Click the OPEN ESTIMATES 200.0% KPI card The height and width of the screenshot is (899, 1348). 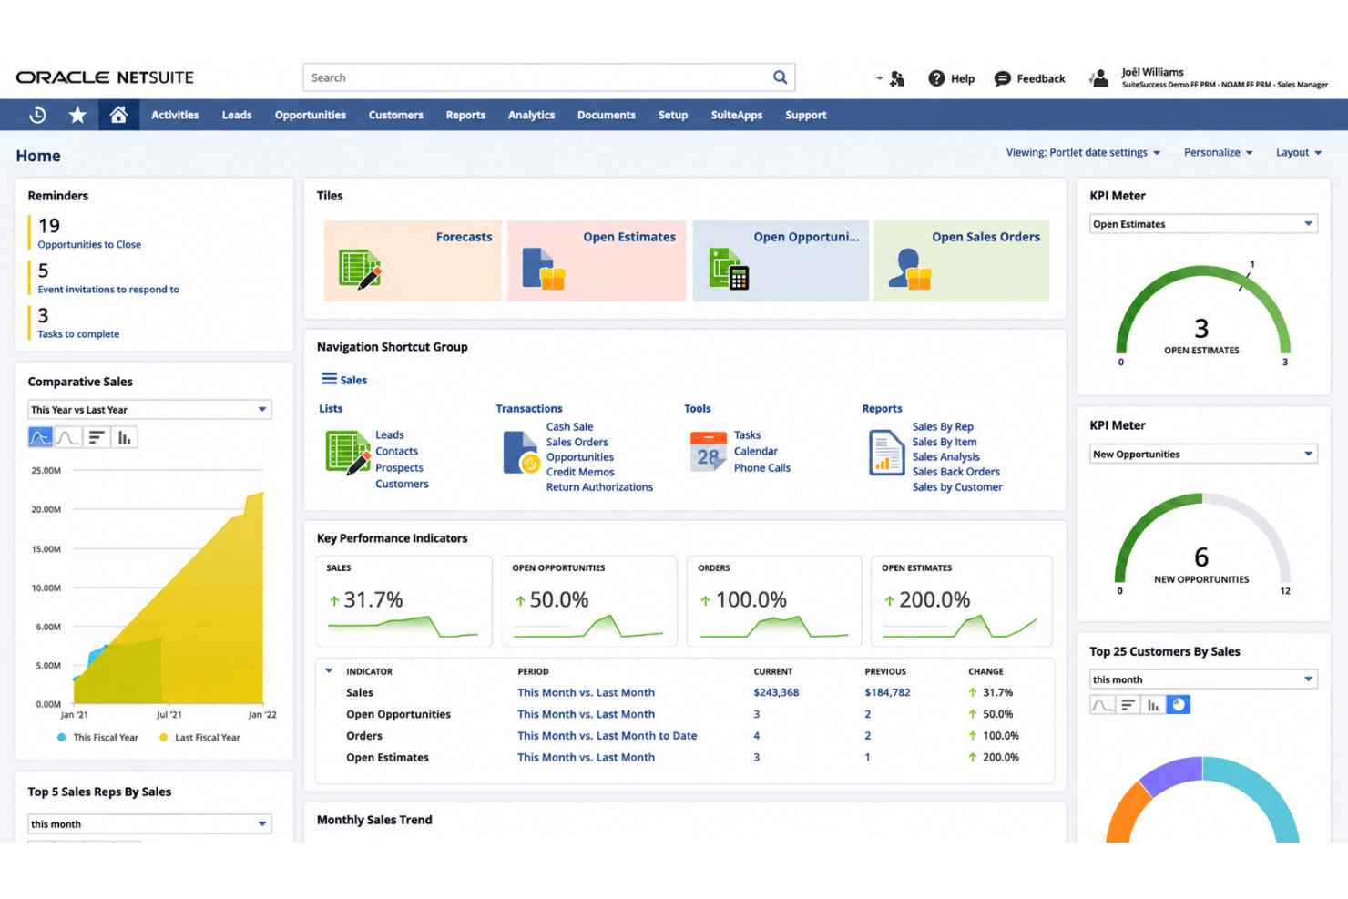coord(961,601)
